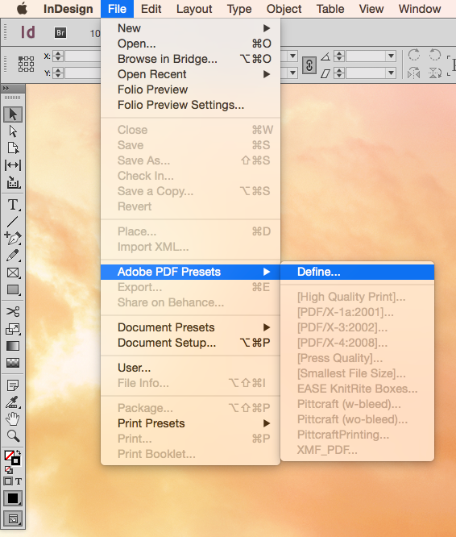Click the screen mode button
The image size is (456, 537).
[13, 519]
